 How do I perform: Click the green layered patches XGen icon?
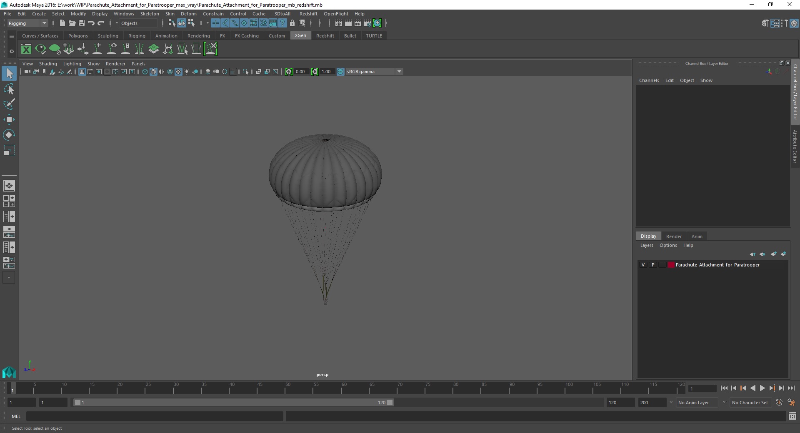point(154,49)
